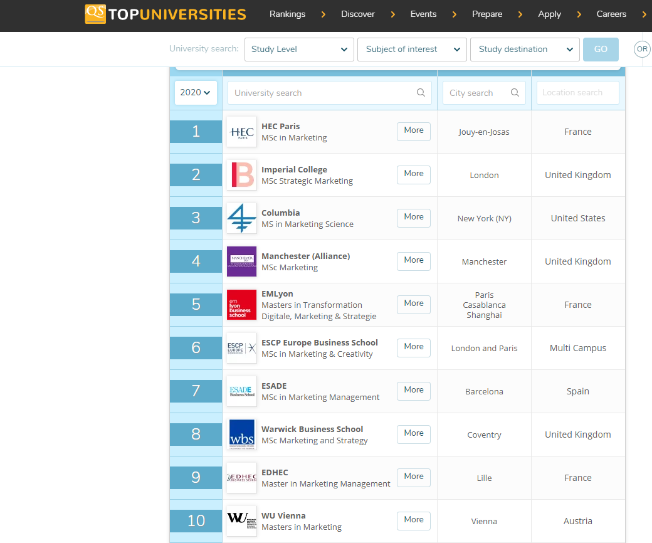Focus the Location search input field
The image size is (652, 543).
[x=578, y=93]
